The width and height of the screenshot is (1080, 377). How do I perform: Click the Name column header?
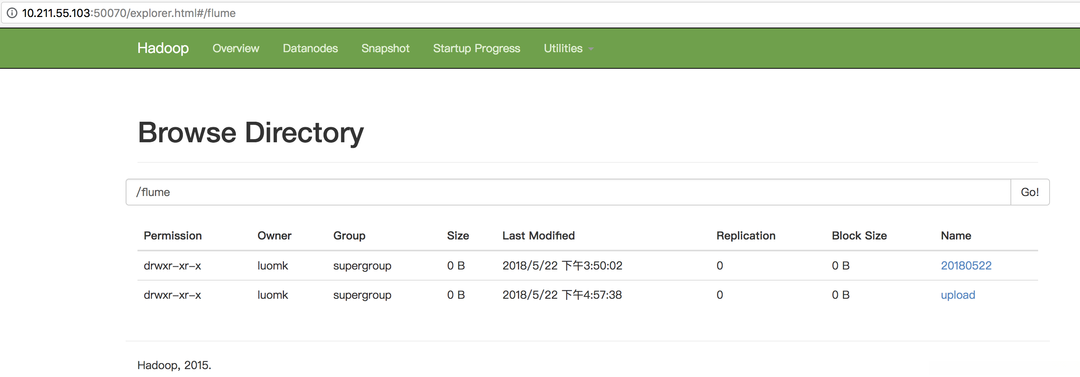tap(956, 236)
